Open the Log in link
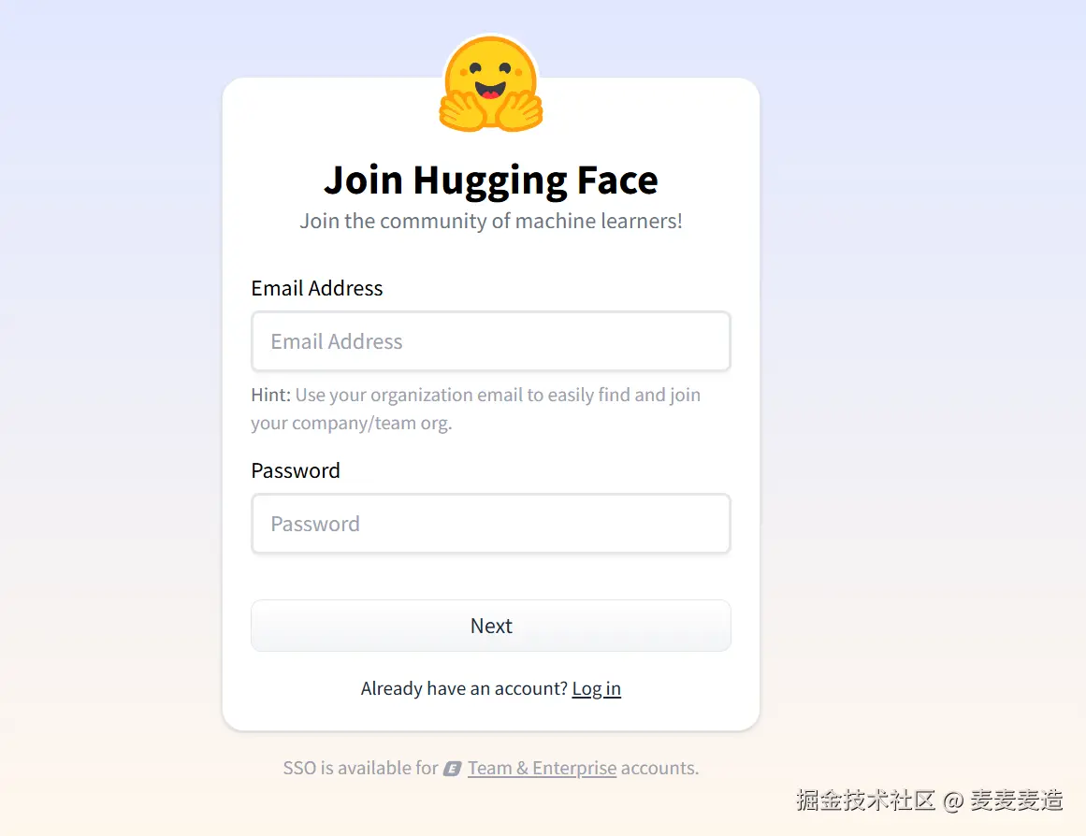The height and width of the screenshot is (836, 1086). pyautogui.click(x=597, y=688)
